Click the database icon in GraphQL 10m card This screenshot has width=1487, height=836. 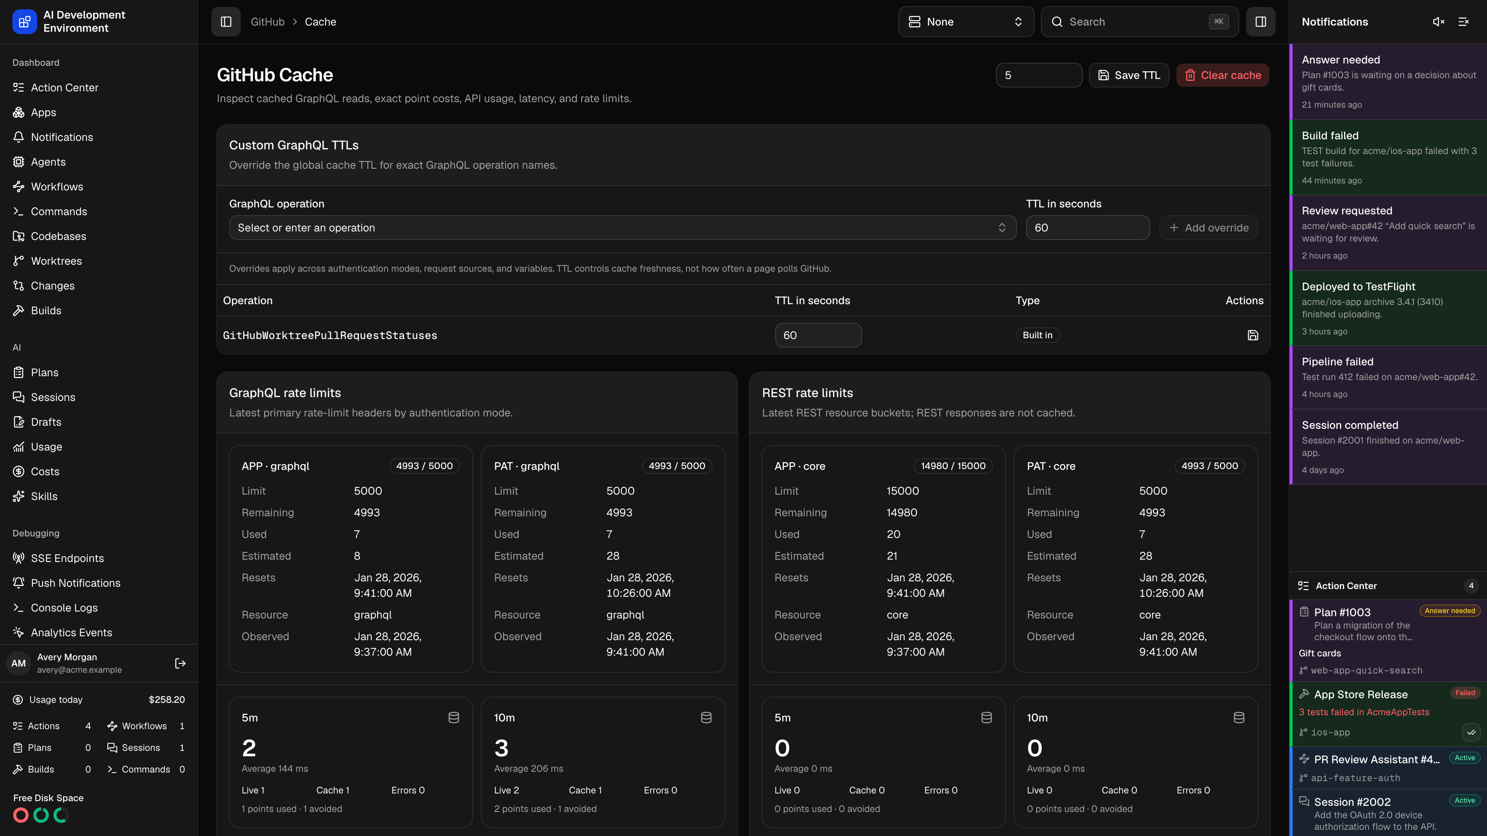(706, 718)
